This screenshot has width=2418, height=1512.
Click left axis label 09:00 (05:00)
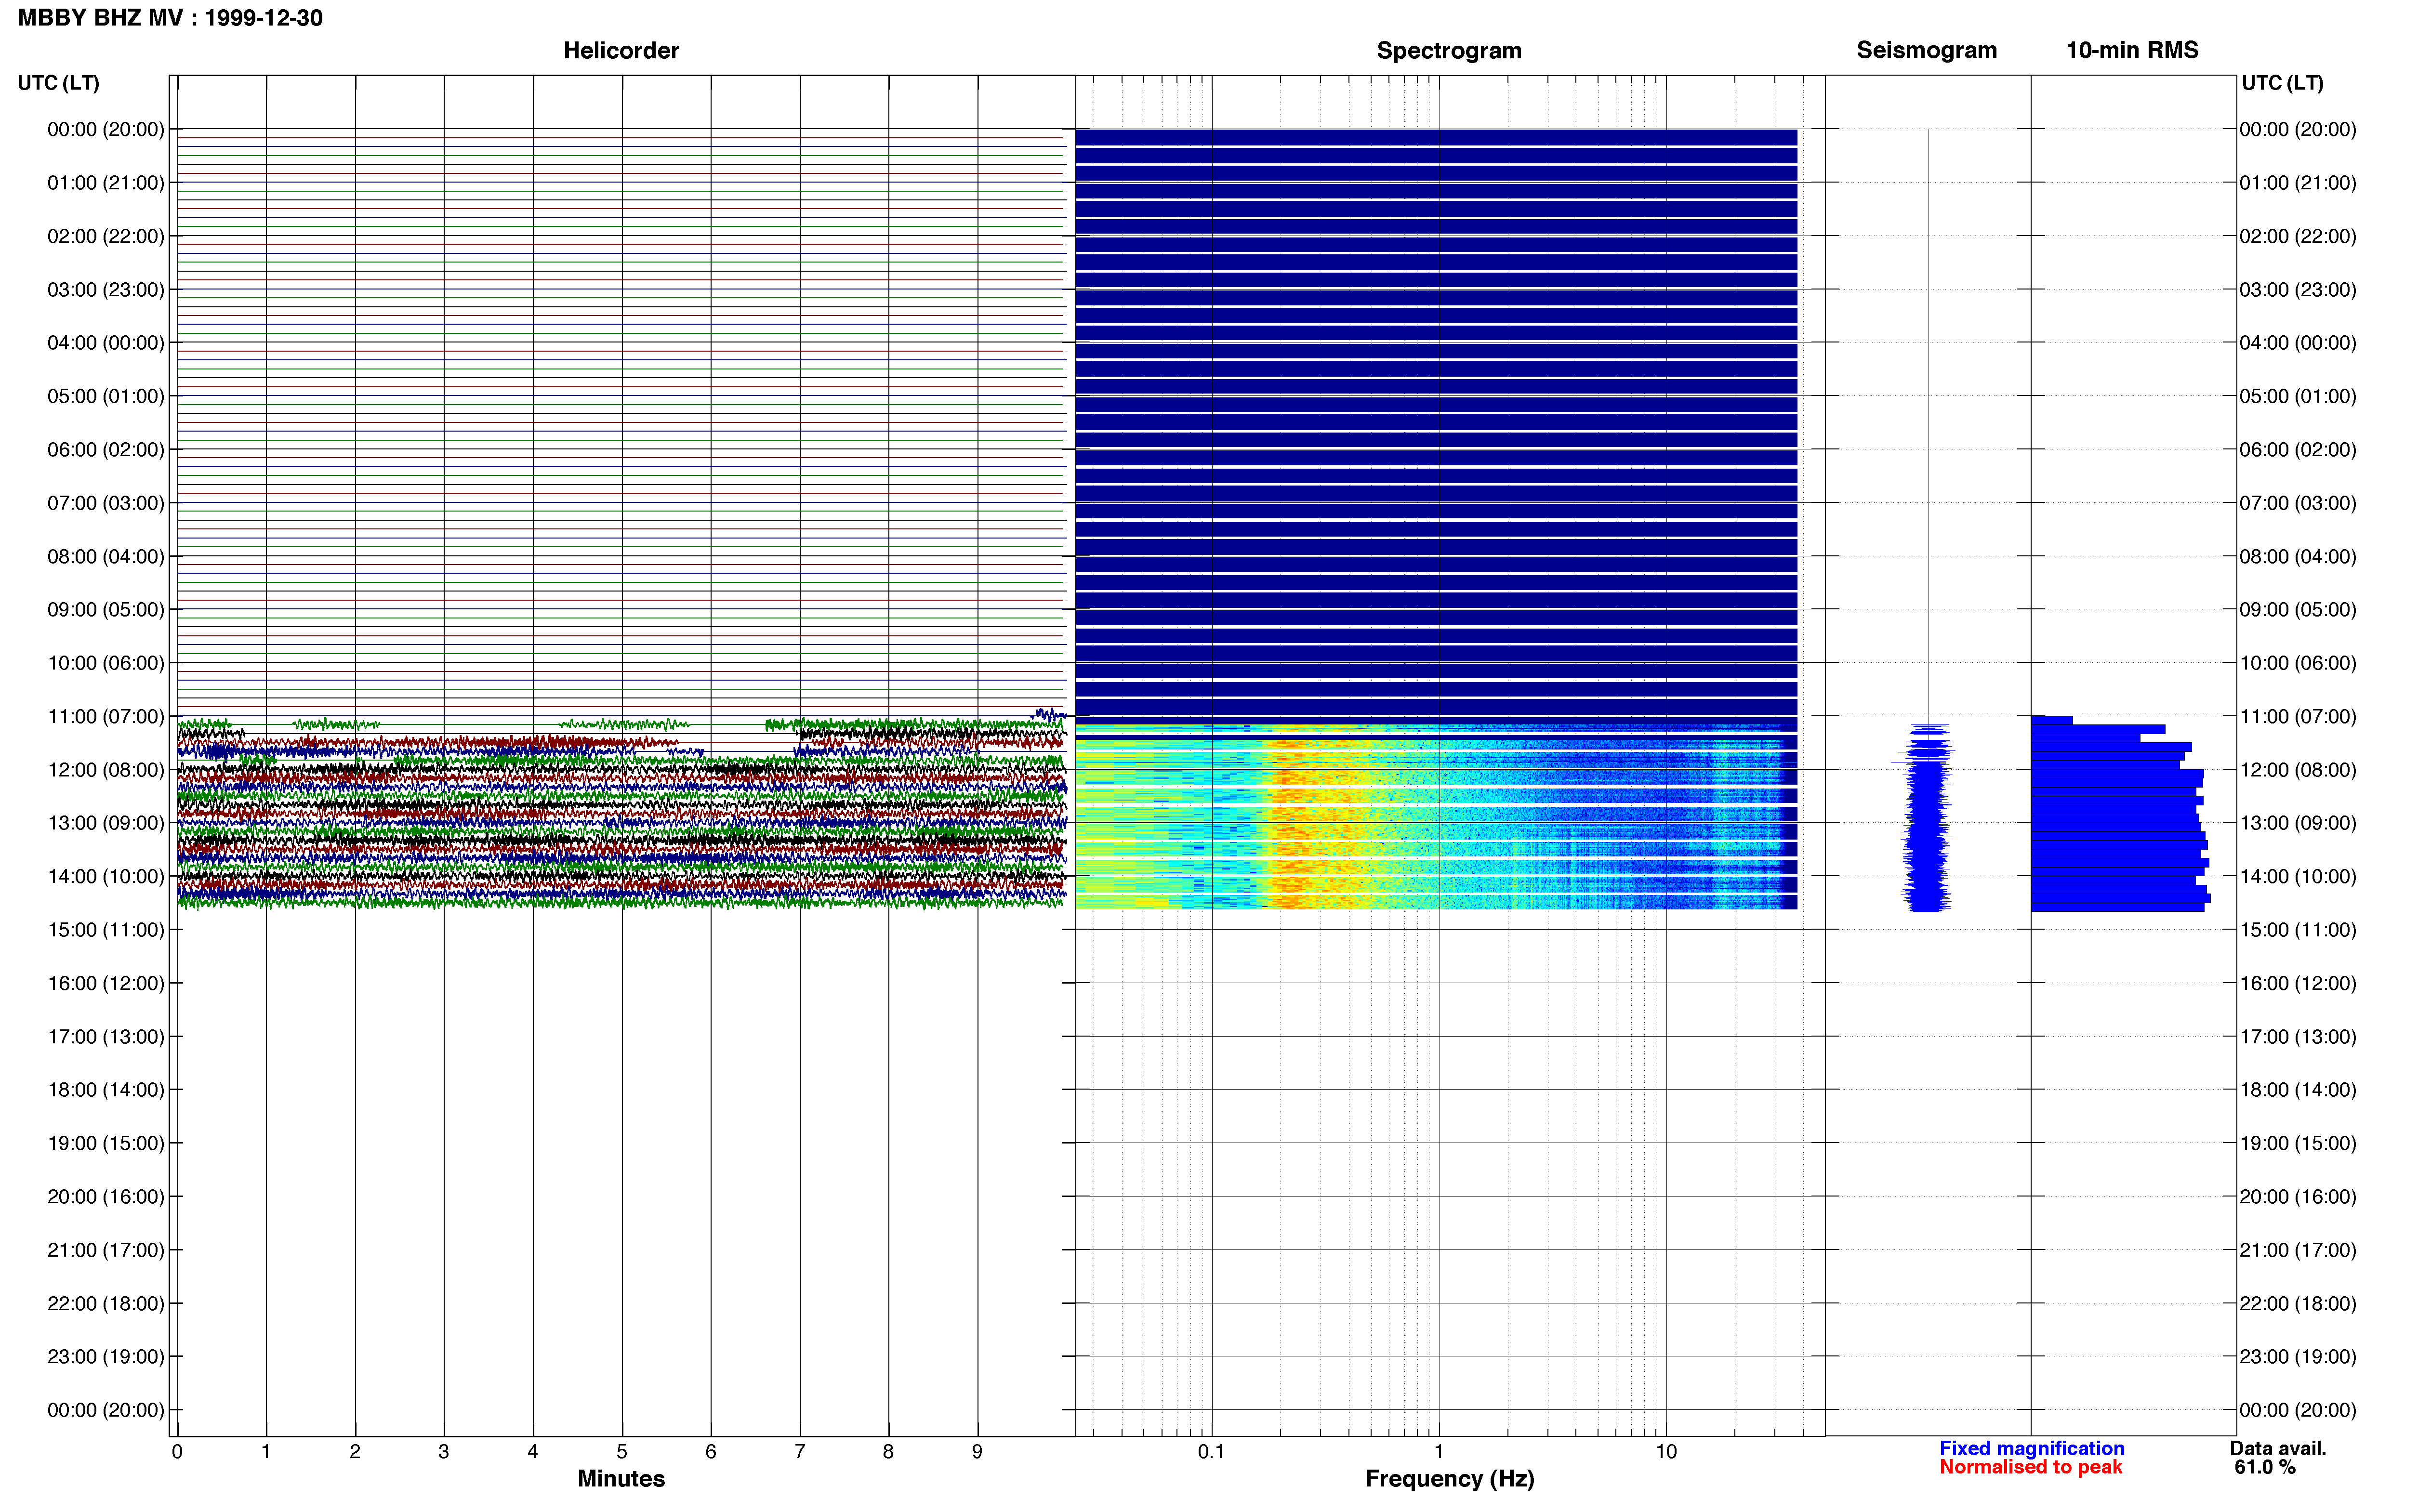point(106,610)
